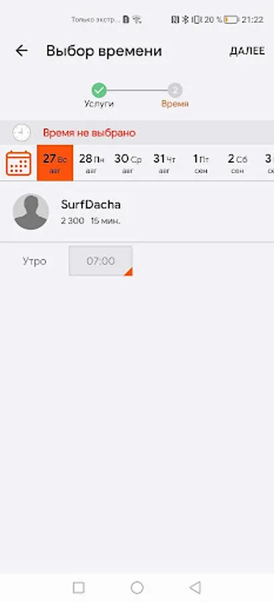This screenshot has width=274, height=602.
Task: Select date 28 Пн авг
Action: [x=92, y=163]
